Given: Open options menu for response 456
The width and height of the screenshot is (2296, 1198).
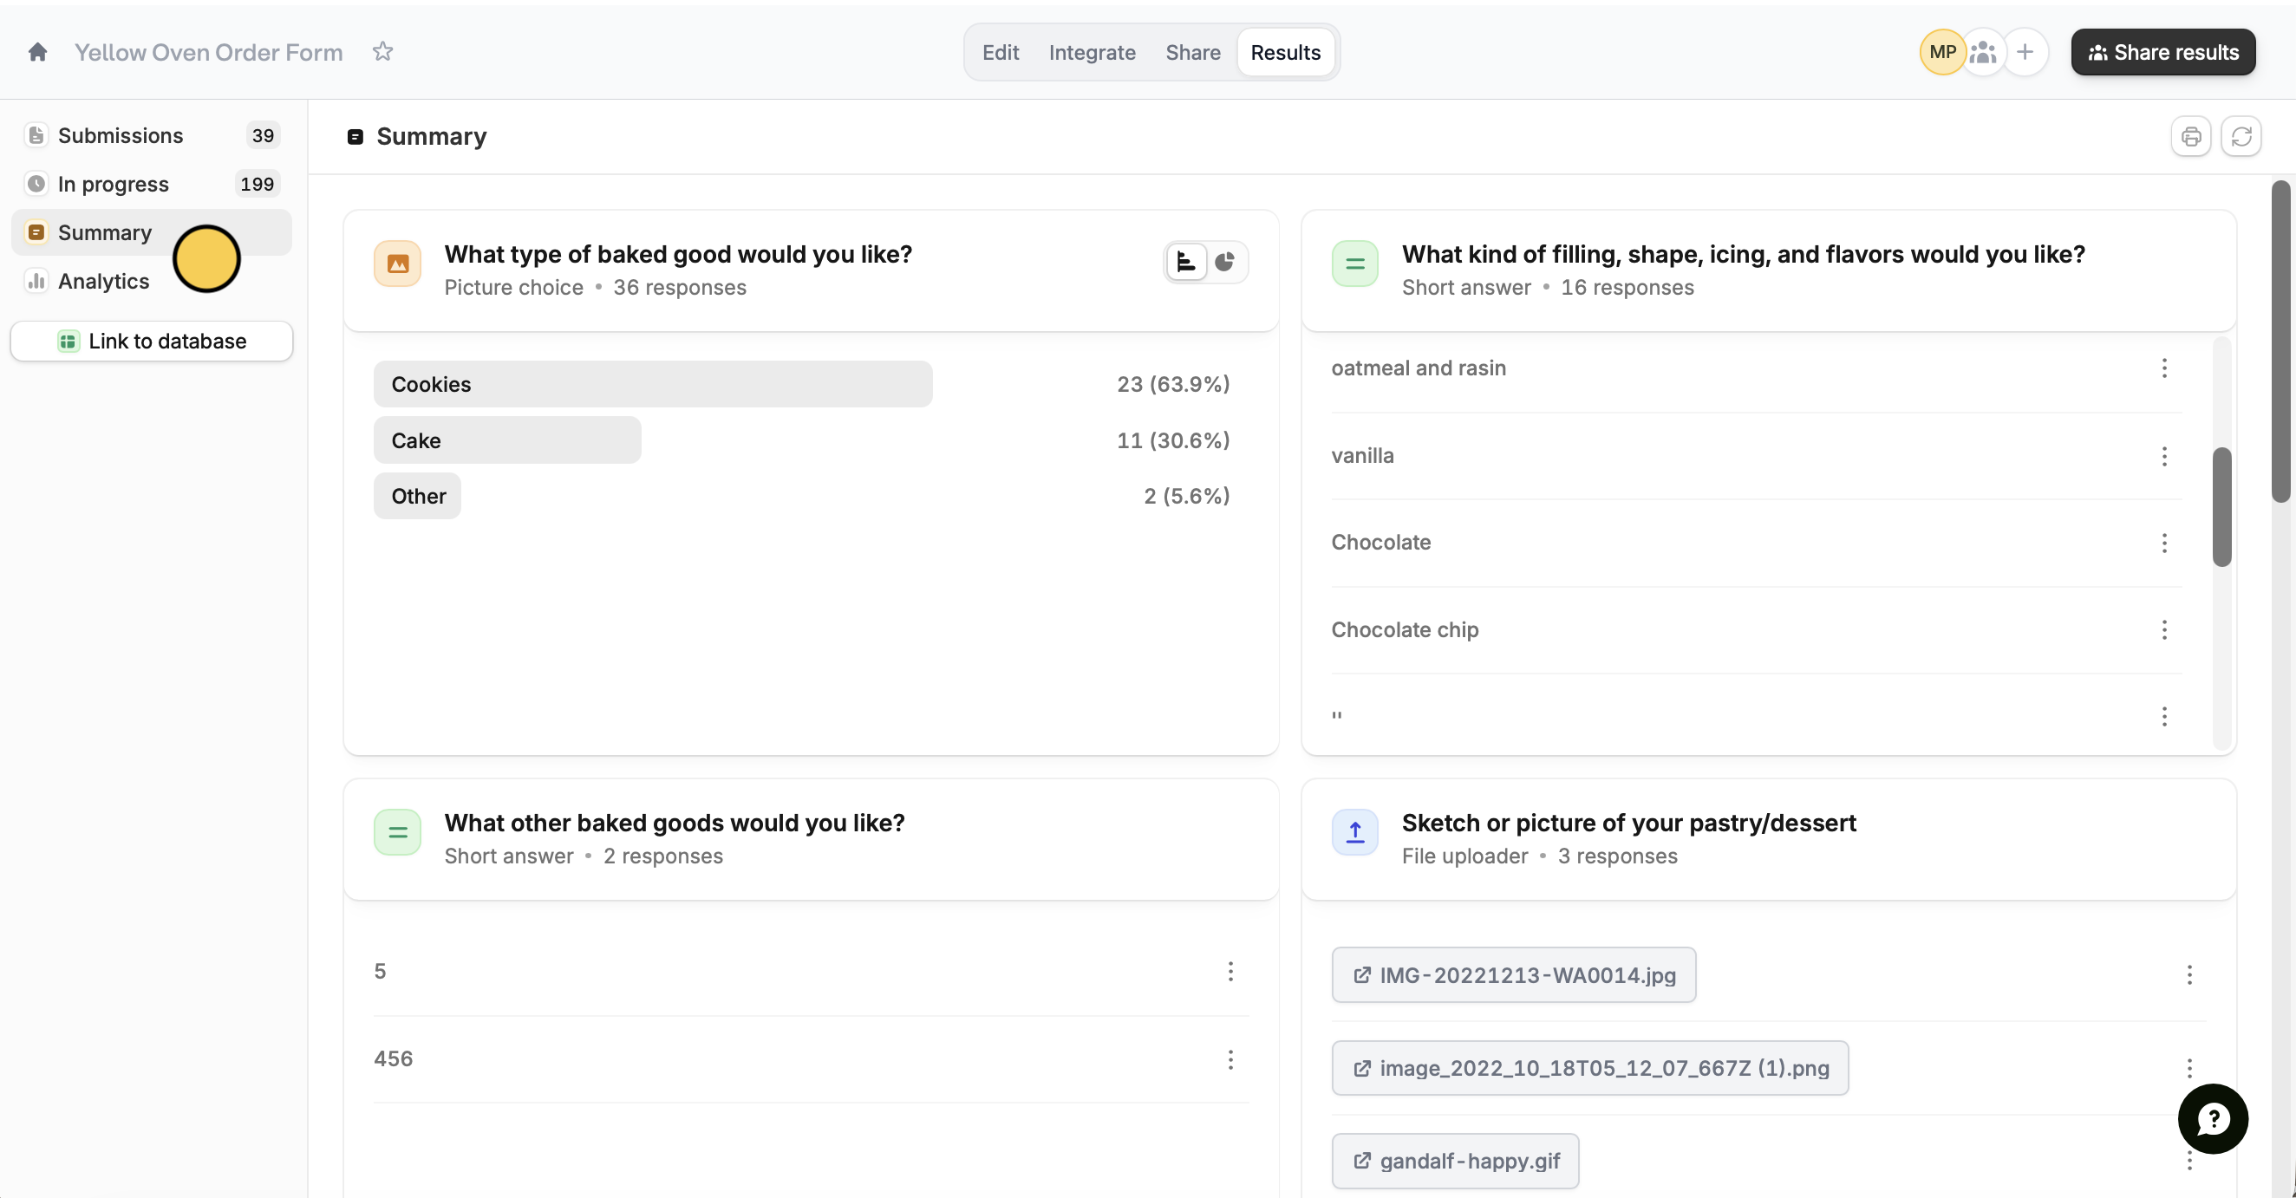Looking at the screenshot, I should pos(1230,1059).
